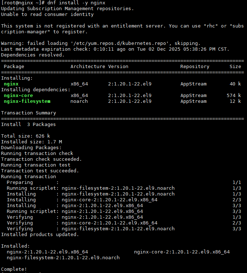Click the '574 k' size value
The image size is (247, 273).
click(234, 96)
